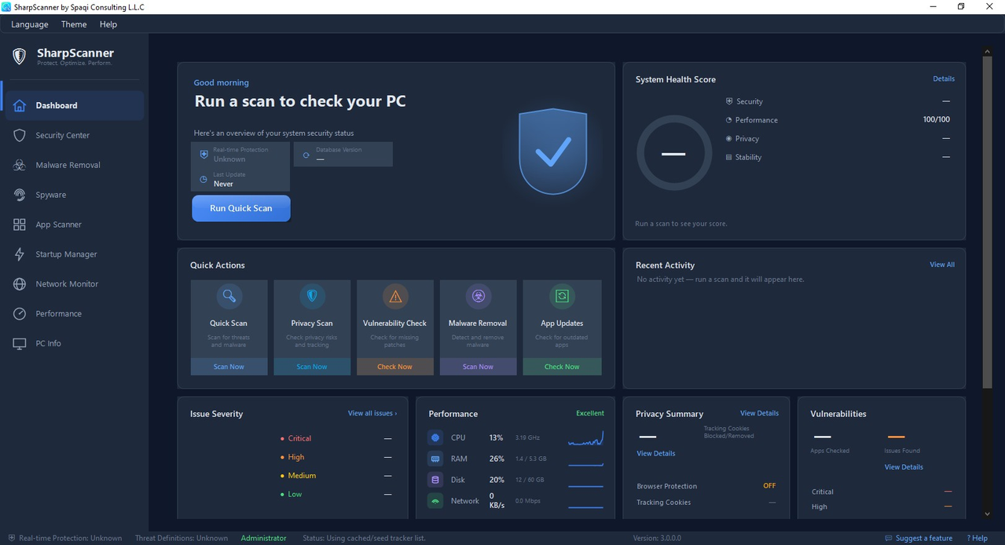Viewport: 1005px width, 545px height.
Task: Open Privacy Summary View Details link
Action: pos(759,413)
